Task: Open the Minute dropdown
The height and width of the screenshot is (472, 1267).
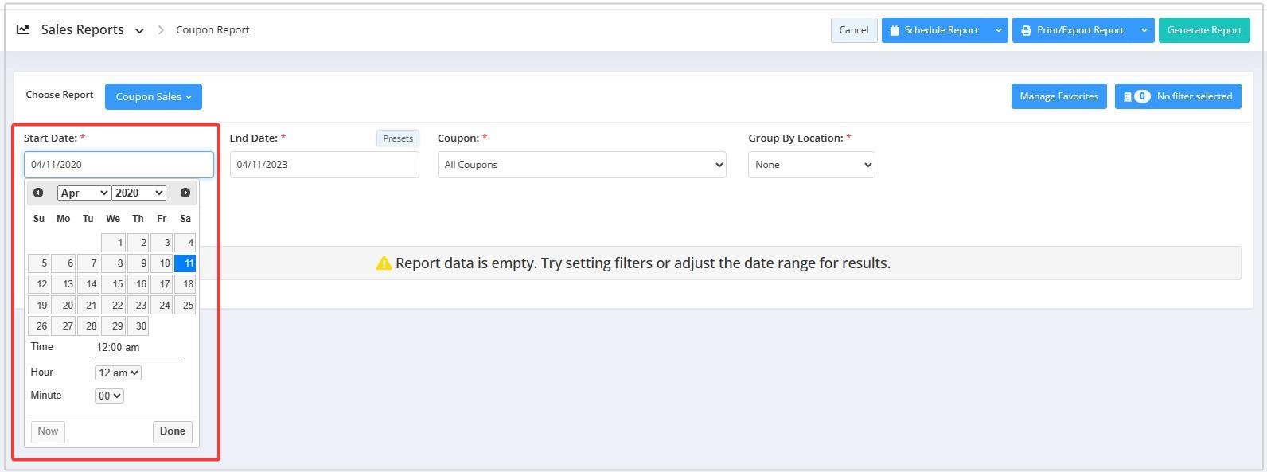Action: 109,396
